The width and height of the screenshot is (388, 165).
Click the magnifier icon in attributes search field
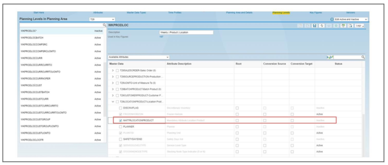(x=363, y=57)
